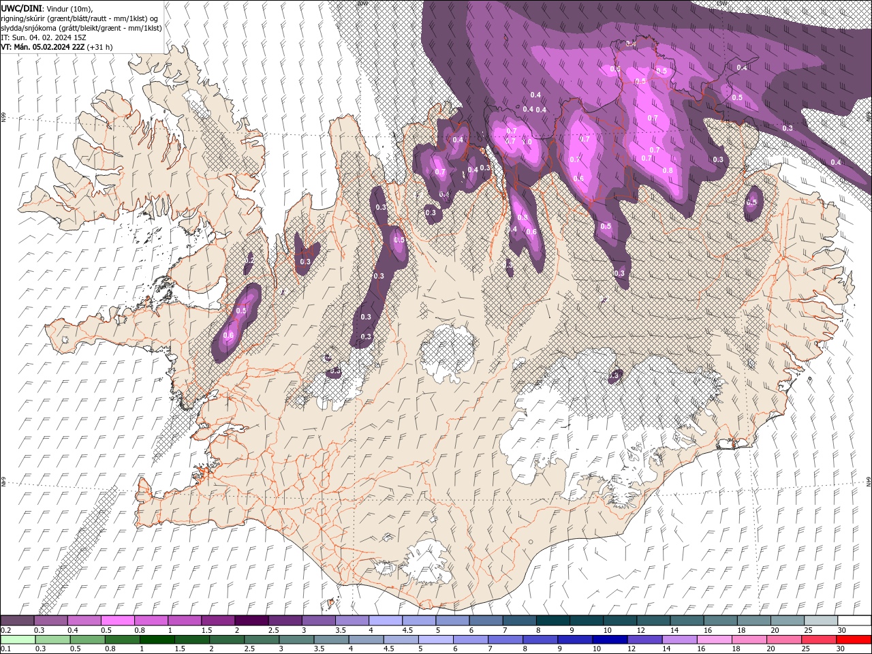Click the Mýrdalsjökull glacier white area near south coast
872x654 pixels.
pyautogui.click(x=429, y=562)
